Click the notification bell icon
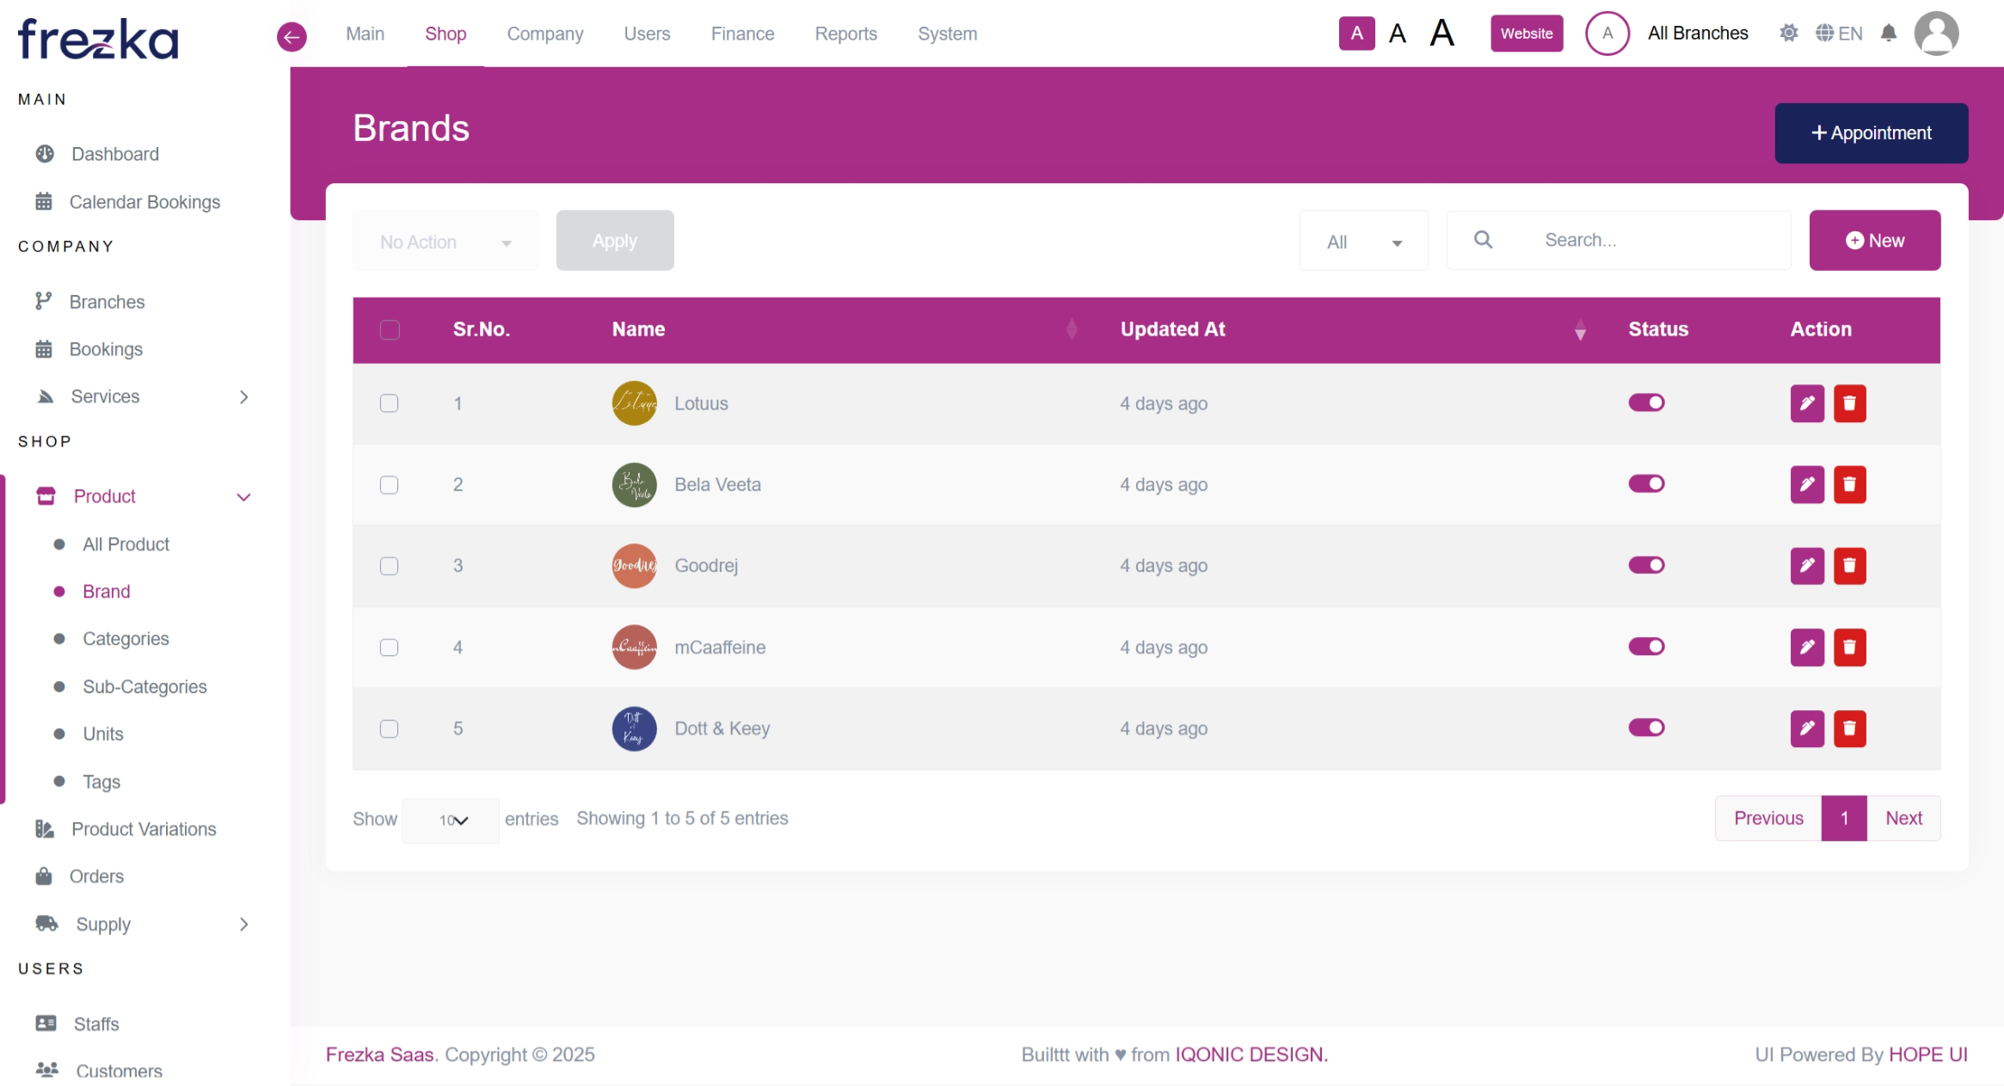This screenshot has width=2004, height=1086. pos(1888,34)
